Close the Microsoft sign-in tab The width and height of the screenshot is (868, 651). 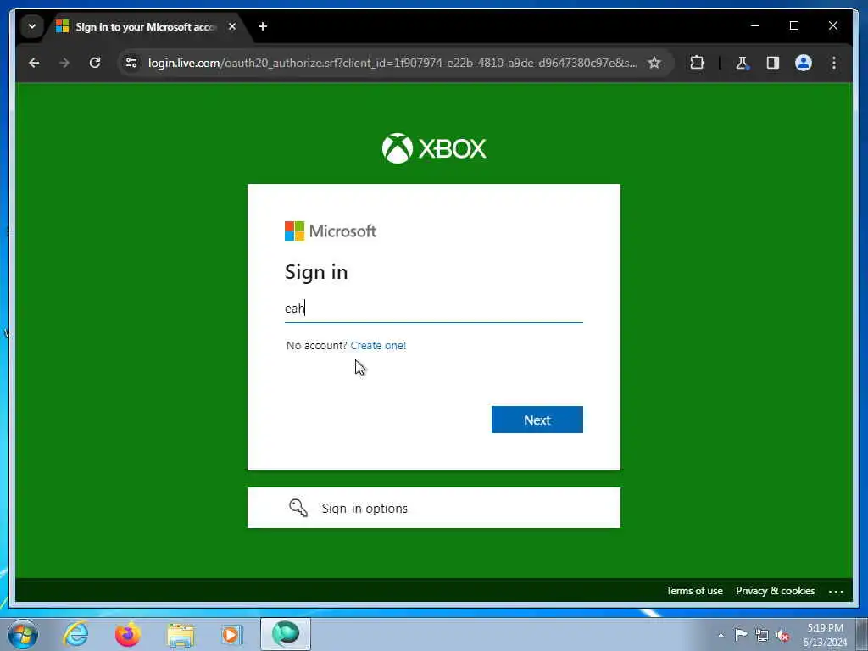coord(232,26)
